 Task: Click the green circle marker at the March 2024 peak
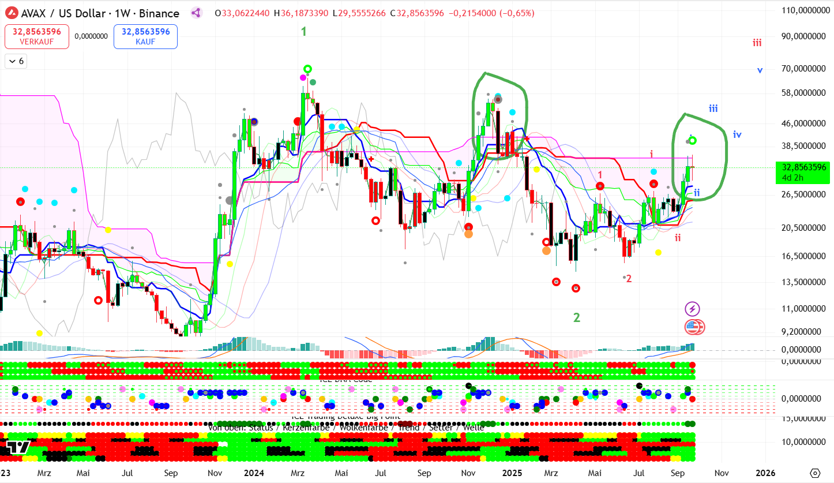[x=308, y=69]
